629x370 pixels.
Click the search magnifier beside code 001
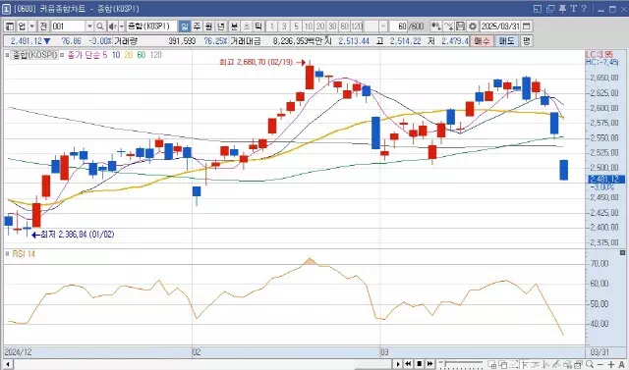click(100, 26)
